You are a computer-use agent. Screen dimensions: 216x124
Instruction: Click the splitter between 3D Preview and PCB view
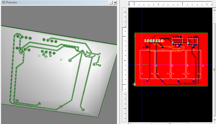(119, 63)
